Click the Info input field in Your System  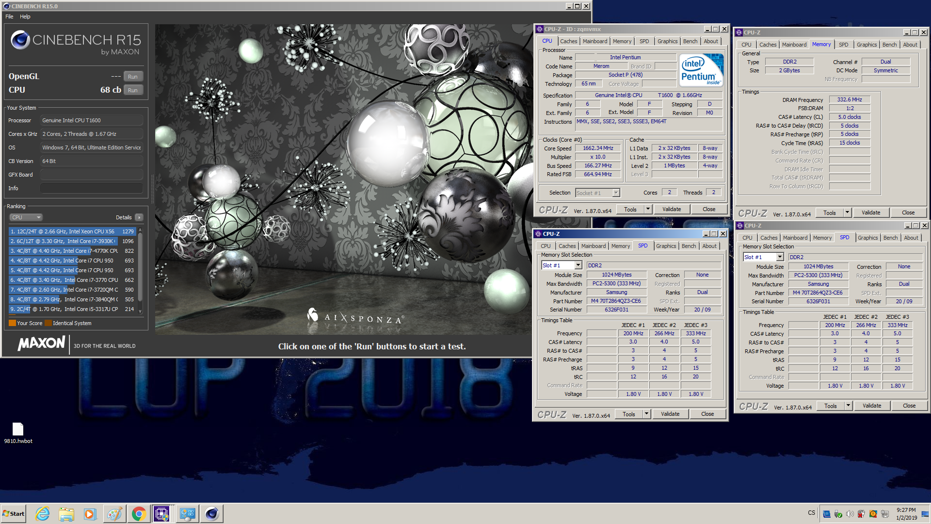[x=91, y=188]
